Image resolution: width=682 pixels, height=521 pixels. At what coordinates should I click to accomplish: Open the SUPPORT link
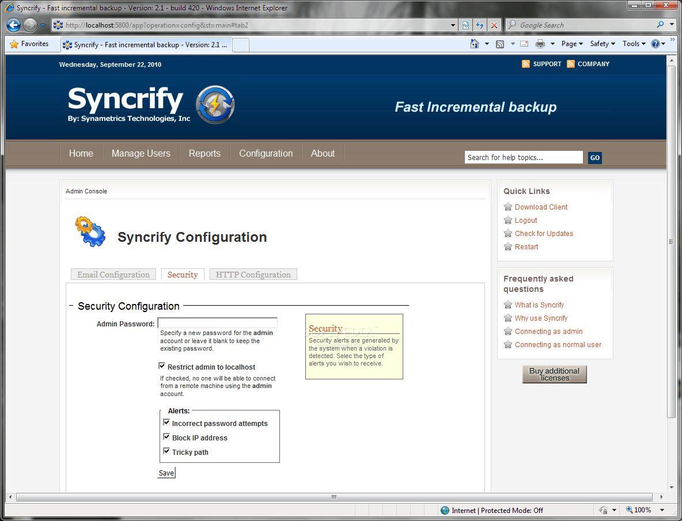pyautogui.click(x=547, y=64)
